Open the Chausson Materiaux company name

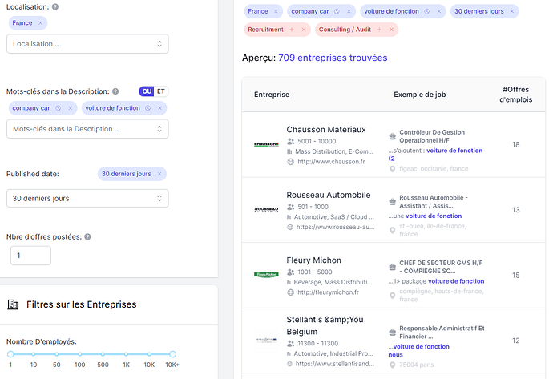(x=326, y=129)
